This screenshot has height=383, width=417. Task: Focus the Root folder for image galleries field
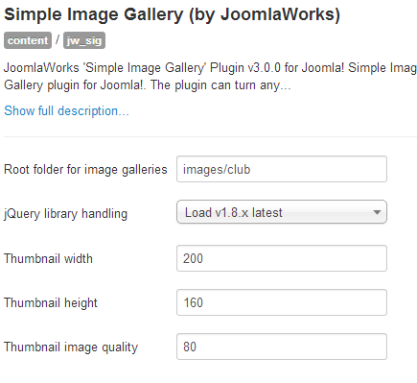click(282, 169)
